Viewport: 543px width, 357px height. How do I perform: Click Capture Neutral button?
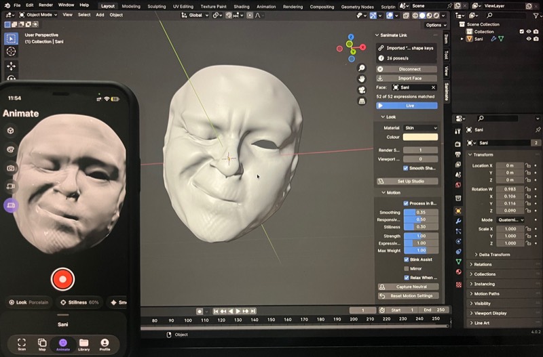(x=408, y=287)
